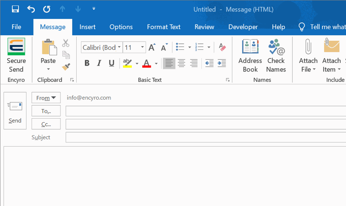Decrease font size with Shrink Font
This screenshot has width=346, height=206.
(x=164, y=47)
